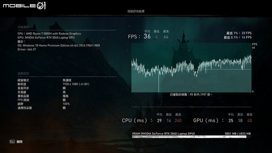
Task: Click the CPU maximum value 240
Action: pyautogui.click(x=178, y=120)
